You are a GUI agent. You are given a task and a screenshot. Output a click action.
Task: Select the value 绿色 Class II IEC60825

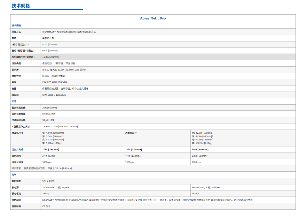[54, 95]
